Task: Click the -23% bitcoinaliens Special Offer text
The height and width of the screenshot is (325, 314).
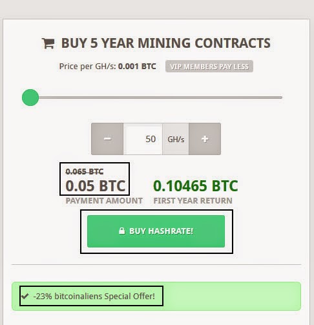Action: point(94,297)
